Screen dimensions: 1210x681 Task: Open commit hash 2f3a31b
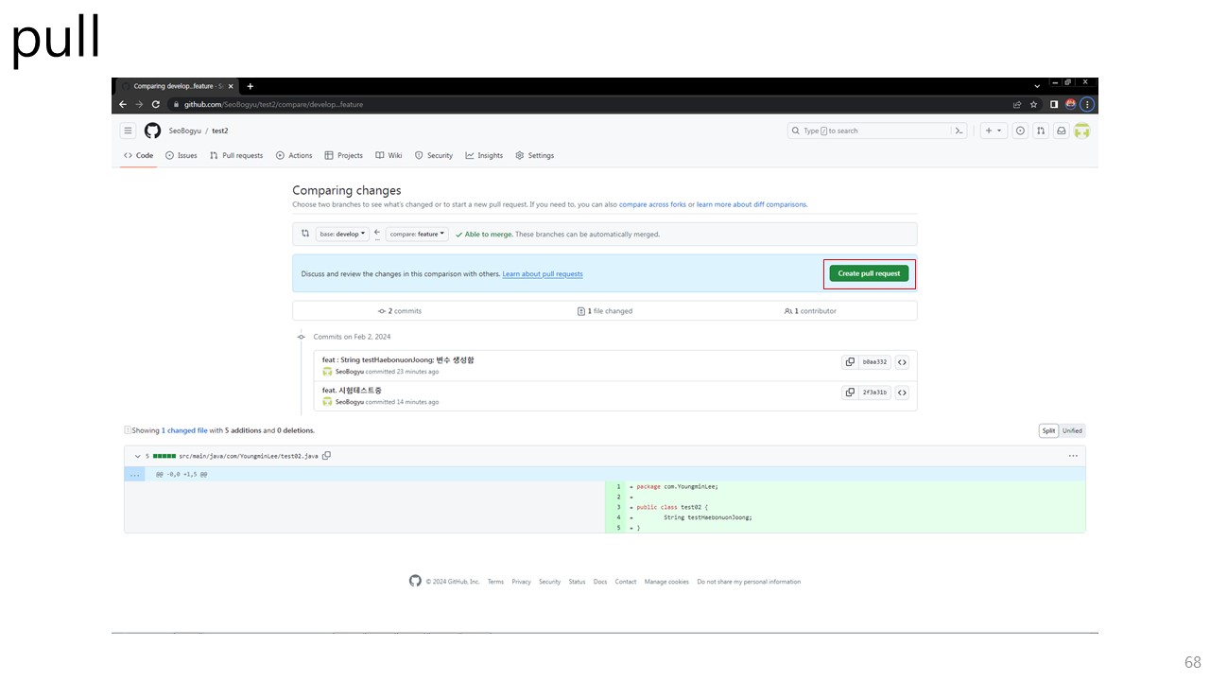(874, 393)
